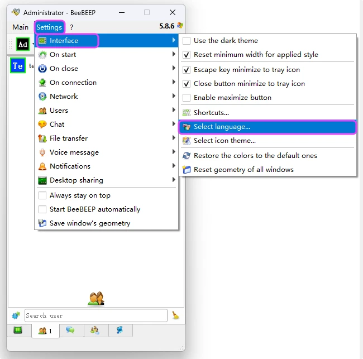Viewport: 363px width, 359px height.
Task: Choose Restore the colors to the default ones
Action: coord(268,156)
